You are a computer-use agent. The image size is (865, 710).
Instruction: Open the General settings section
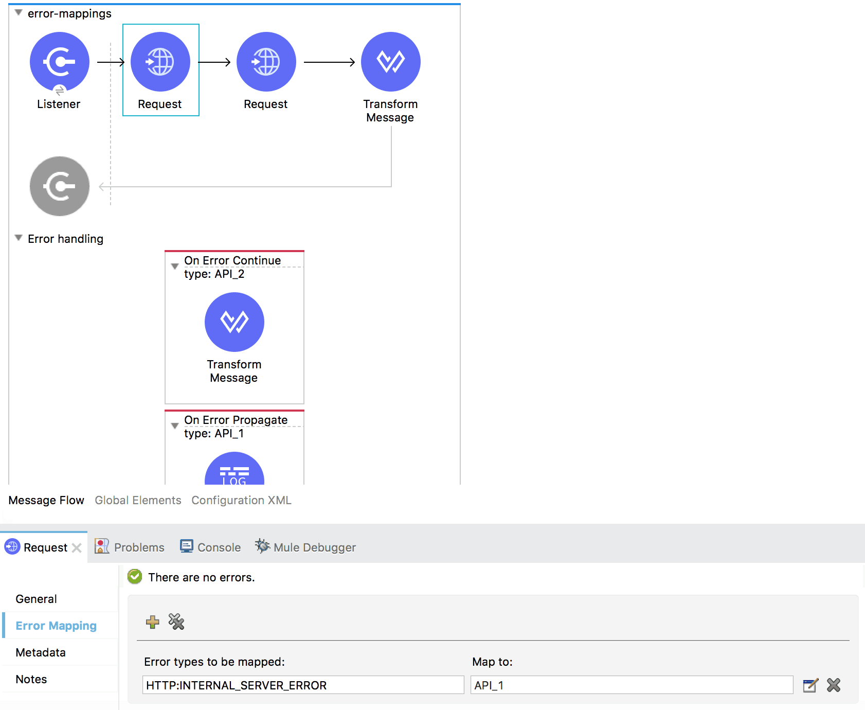point(36,599)
